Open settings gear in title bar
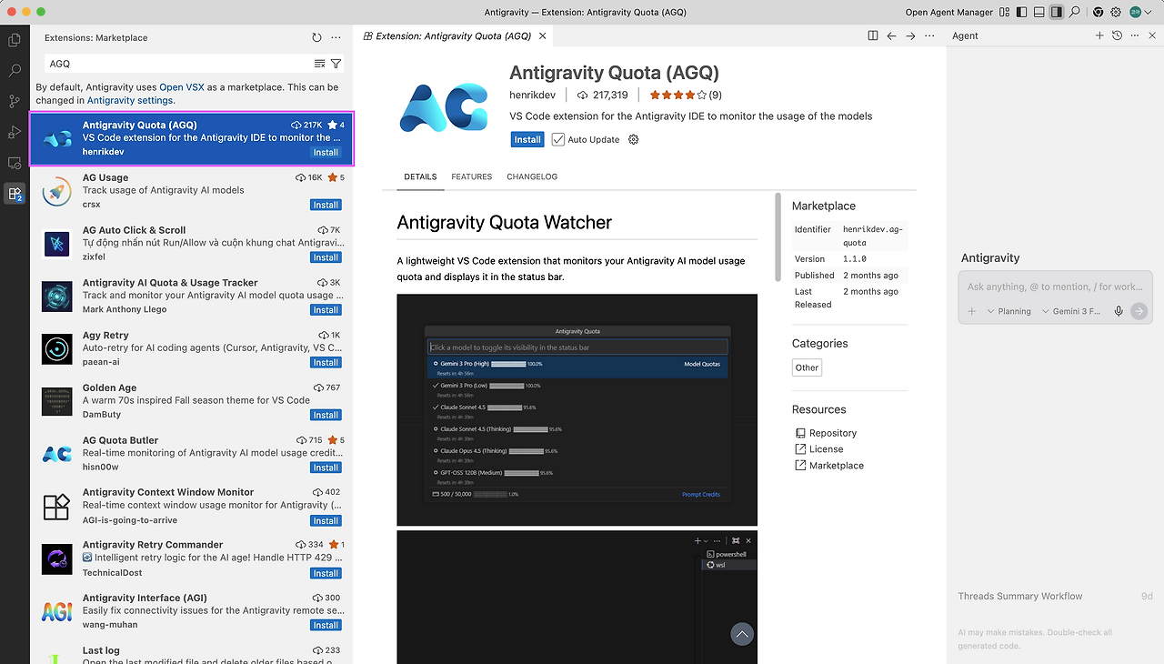The image size is (1164, 664). [1115, 12]
